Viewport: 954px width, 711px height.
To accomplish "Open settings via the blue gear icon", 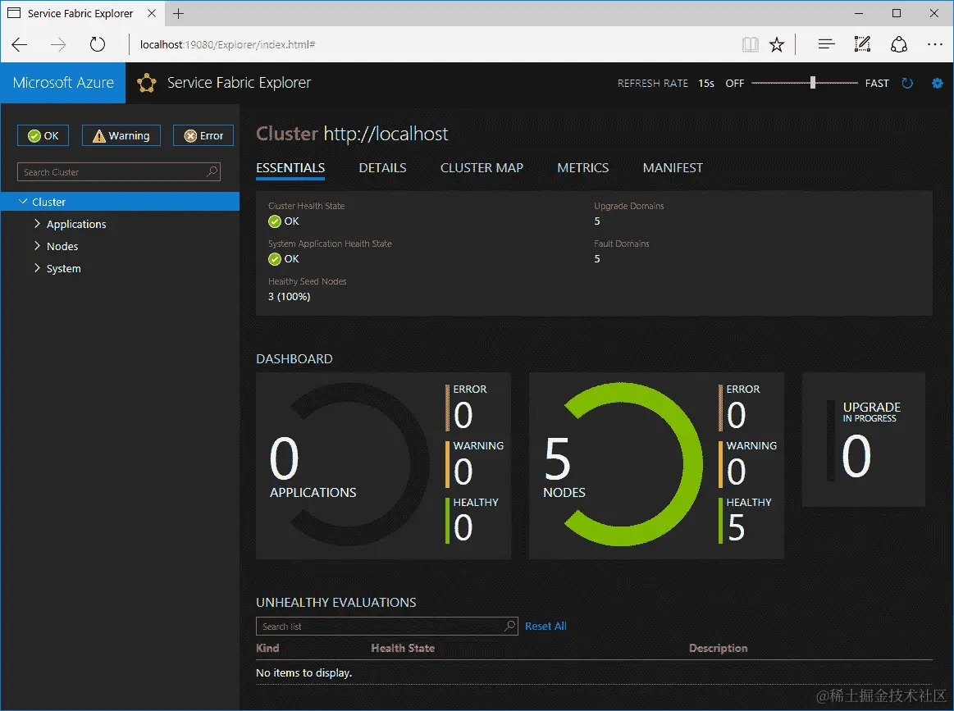I will click(938, 84).
